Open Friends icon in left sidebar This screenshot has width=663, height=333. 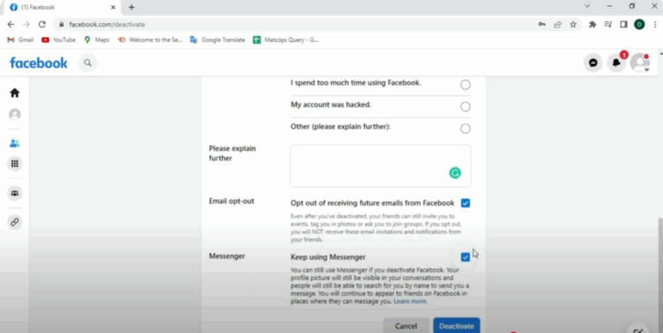point(15,144)
